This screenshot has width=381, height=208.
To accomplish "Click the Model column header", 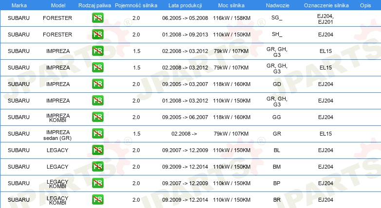I will coord(58,5).
